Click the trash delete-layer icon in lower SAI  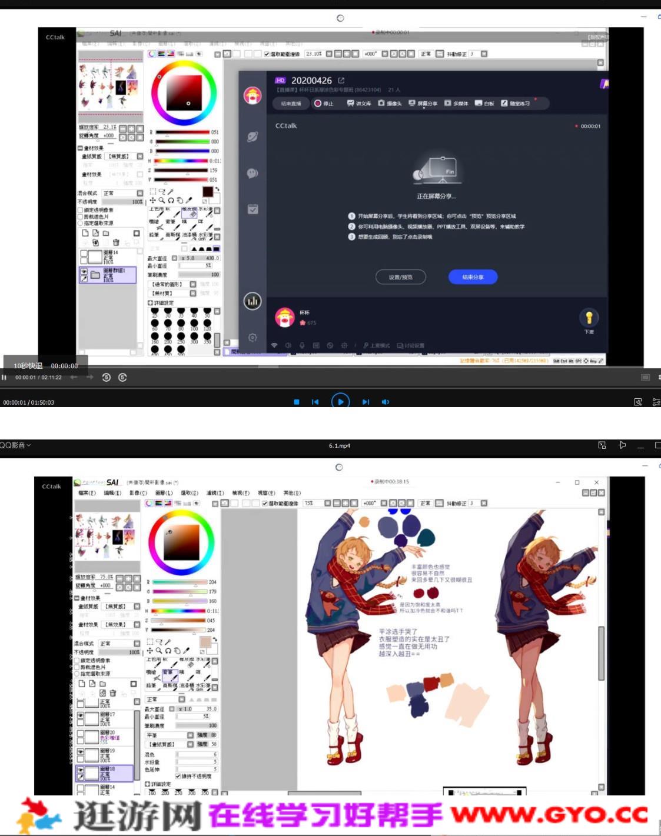coord(112,693)
